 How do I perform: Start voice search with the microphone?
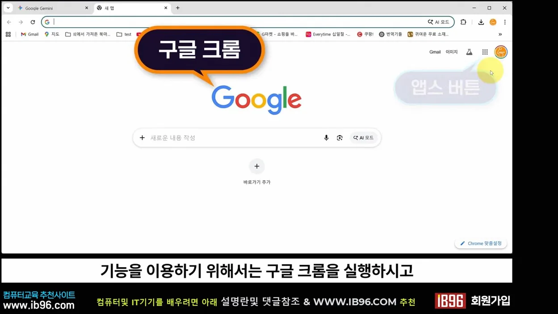pyautogui.click(x=327, y=138)
